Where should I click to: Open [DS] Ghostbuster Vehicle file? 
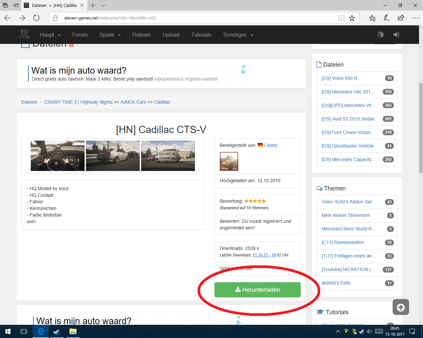pos(348,146)
